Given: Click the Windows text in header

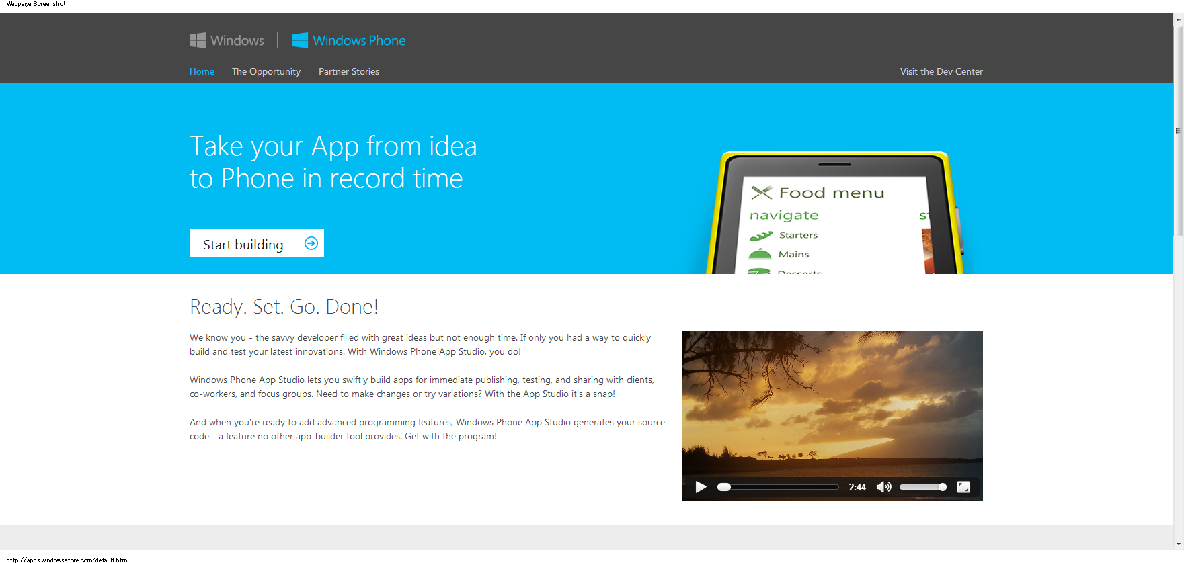Looking at the screenshot, I should tap(237, 40).
